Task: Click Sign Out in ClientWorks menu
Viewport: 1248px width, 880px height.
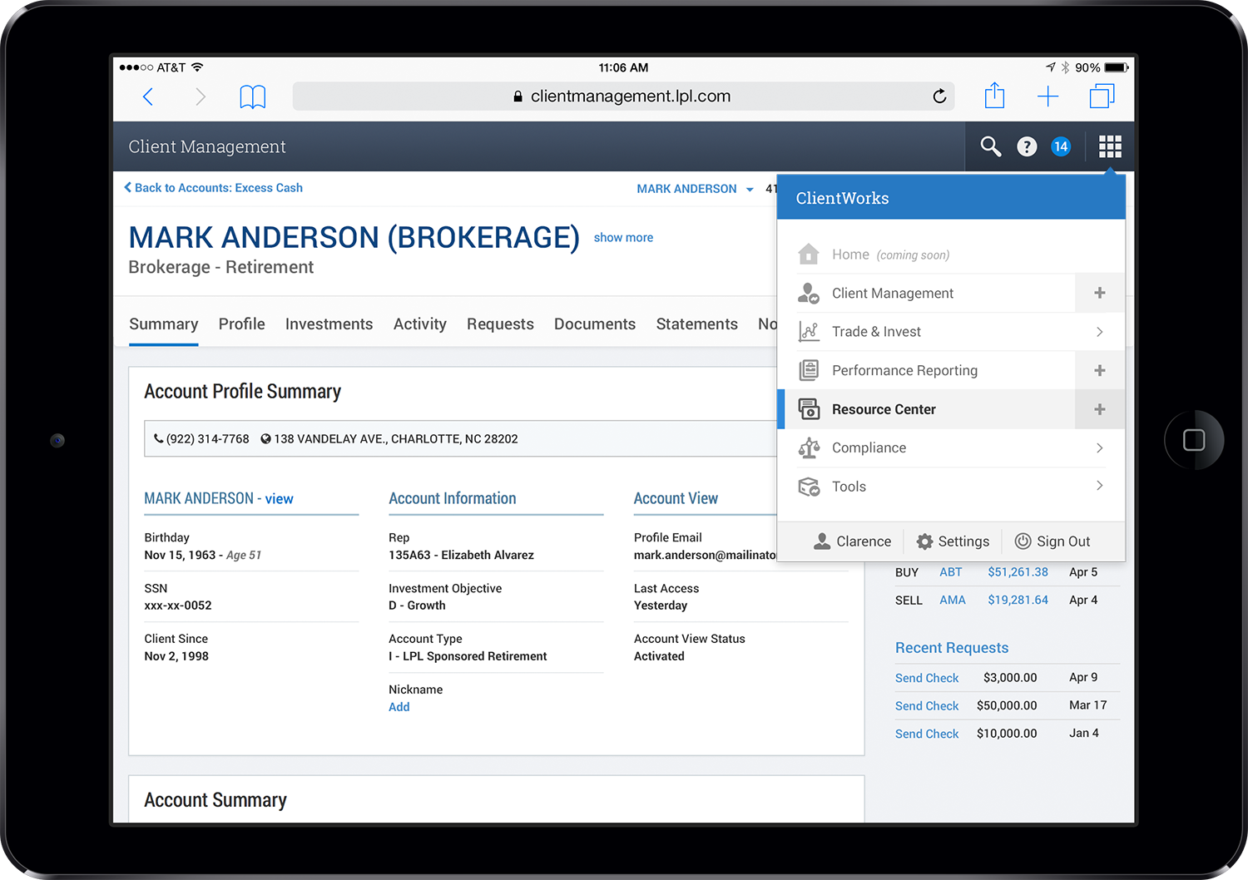Action: tap(1052, 541)
